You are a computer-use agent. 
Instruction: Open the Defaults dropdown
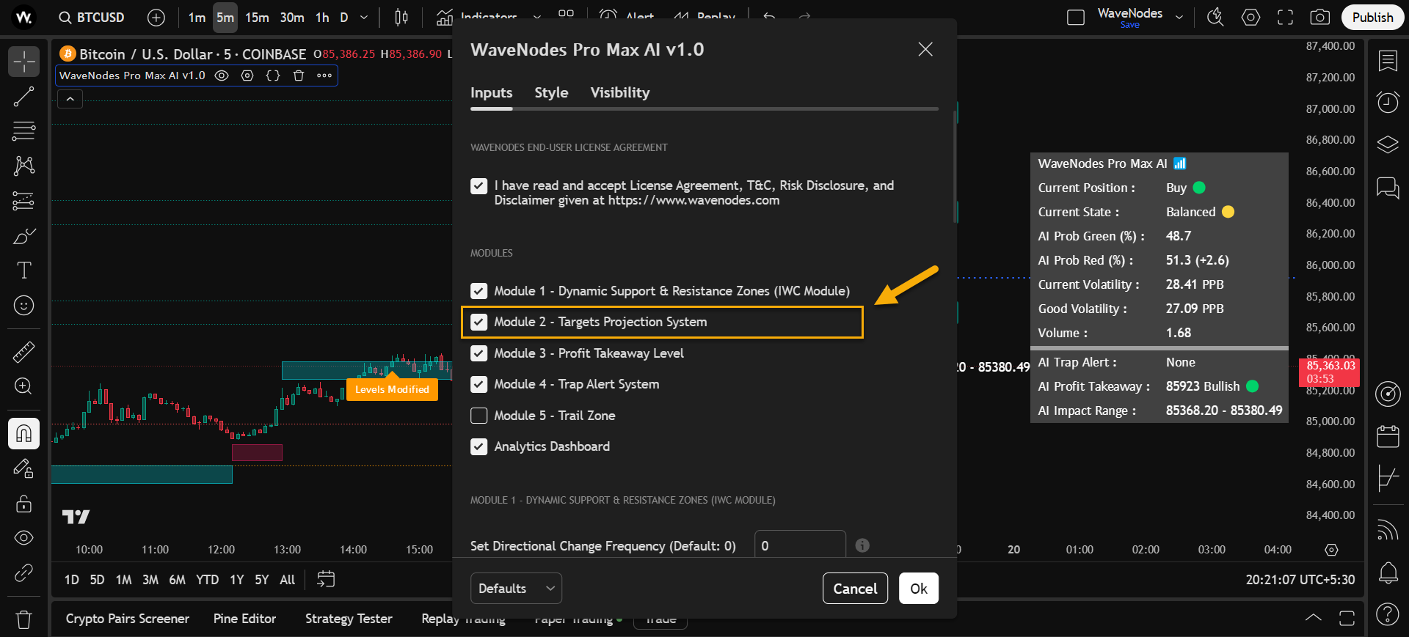(x=515, y=589)
